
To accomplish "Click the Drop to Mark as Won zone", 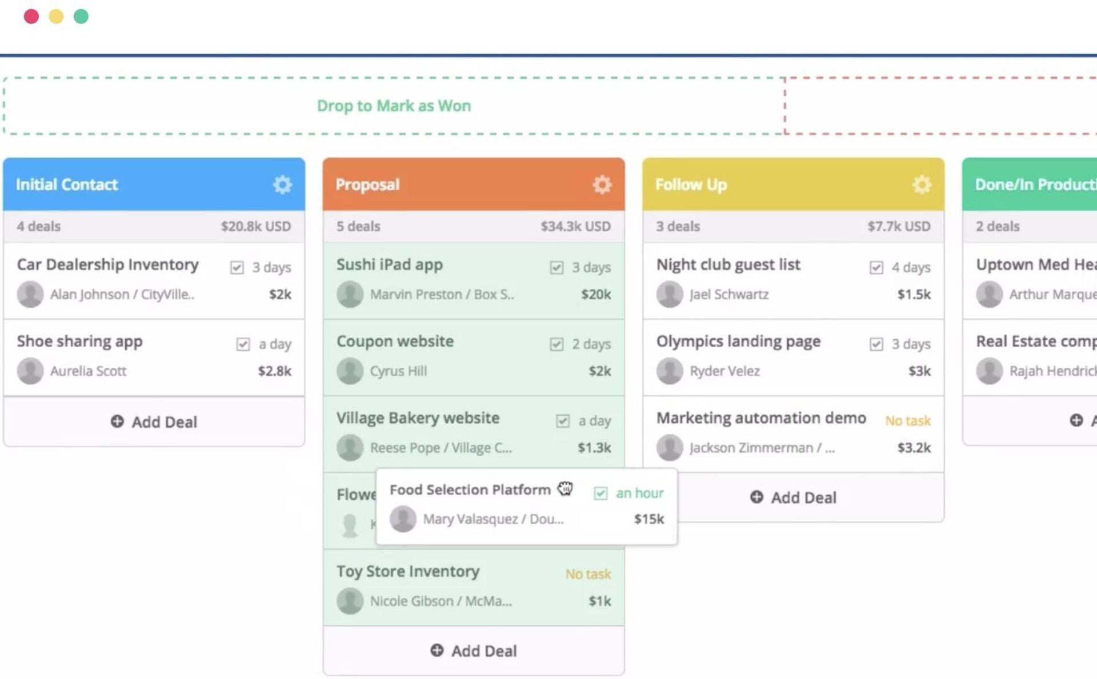I will pos(394,106).
